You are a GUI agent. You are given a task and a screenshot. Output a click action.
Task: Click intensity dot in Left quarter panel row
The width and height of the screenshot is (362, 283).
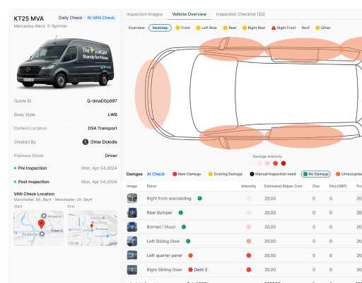249,255
